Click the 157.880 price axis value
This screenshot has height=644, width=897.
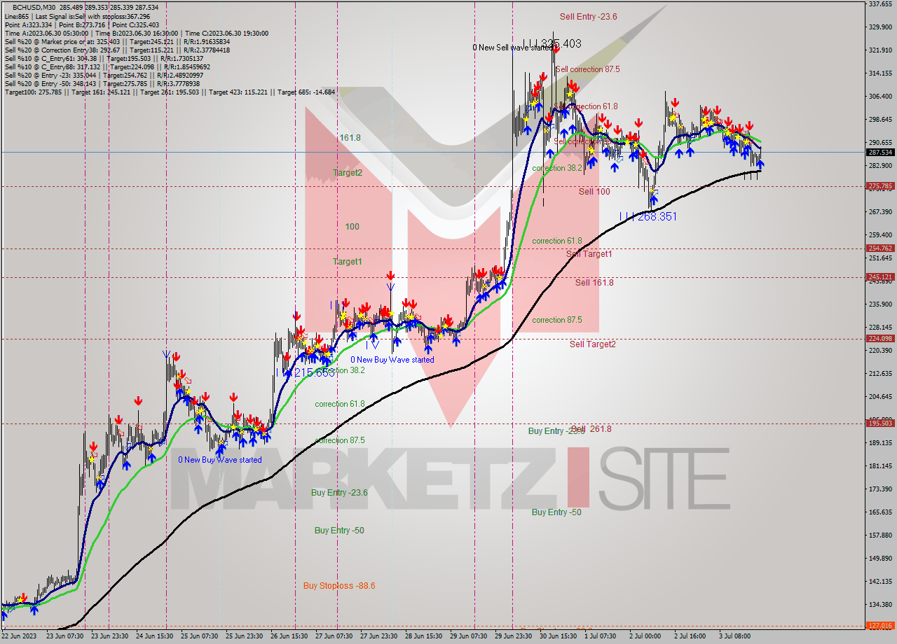coord(880,535)
